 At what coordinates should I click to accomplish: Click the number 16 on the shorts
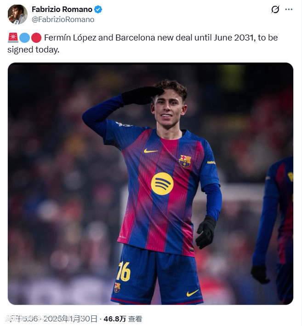tap(123, 272)
